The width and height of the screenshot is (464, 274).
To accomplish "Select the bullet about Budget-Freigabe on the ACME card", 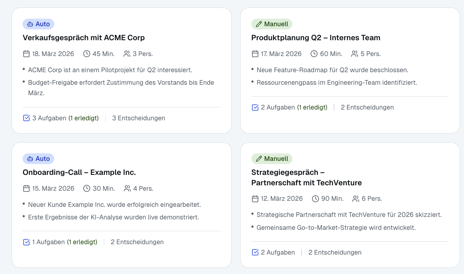I will tap(121, 87).
